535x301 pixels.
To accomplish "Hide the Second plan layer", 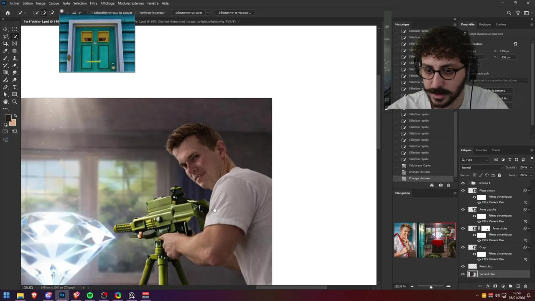I will point(463,274).
